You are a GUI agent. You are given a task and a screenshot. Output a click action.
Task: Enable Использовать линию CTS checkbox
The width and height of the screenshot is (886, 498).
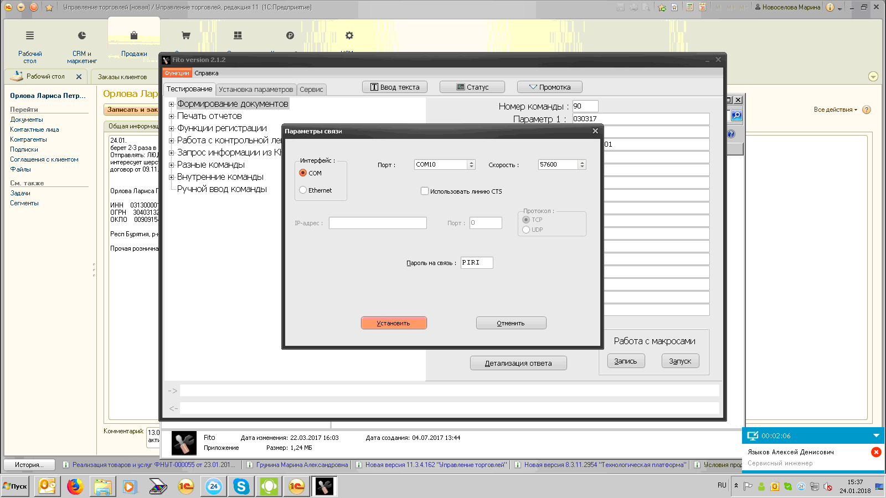point(425,191)
